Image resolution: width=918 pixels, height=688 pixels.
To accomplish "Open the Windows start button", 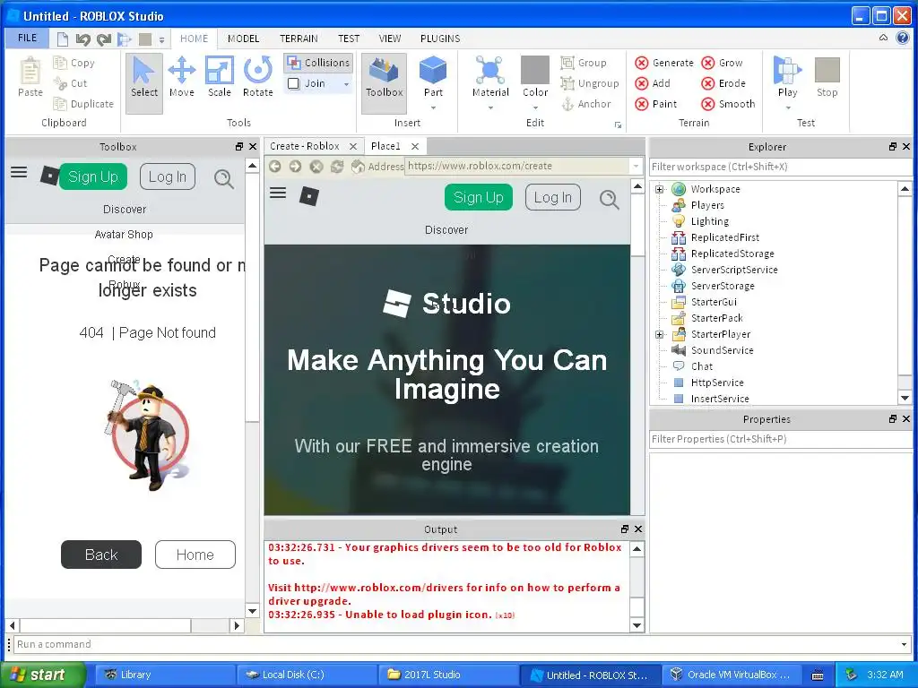I will [x=43, y=675].
